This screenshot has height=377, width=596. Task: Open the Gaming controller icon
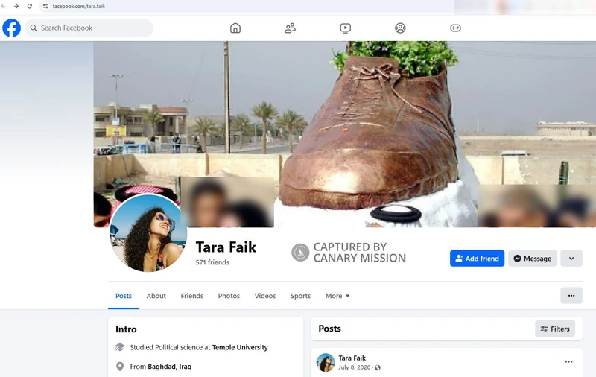coord(455,28)
